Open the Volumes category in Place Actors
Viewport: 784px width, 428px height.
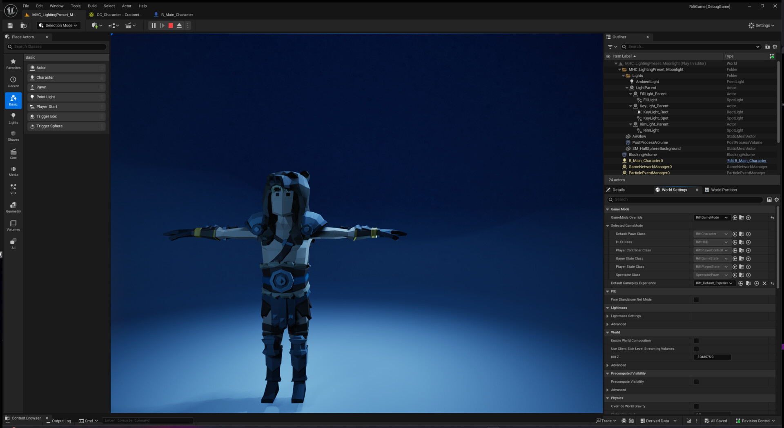(x=13, y=225)
